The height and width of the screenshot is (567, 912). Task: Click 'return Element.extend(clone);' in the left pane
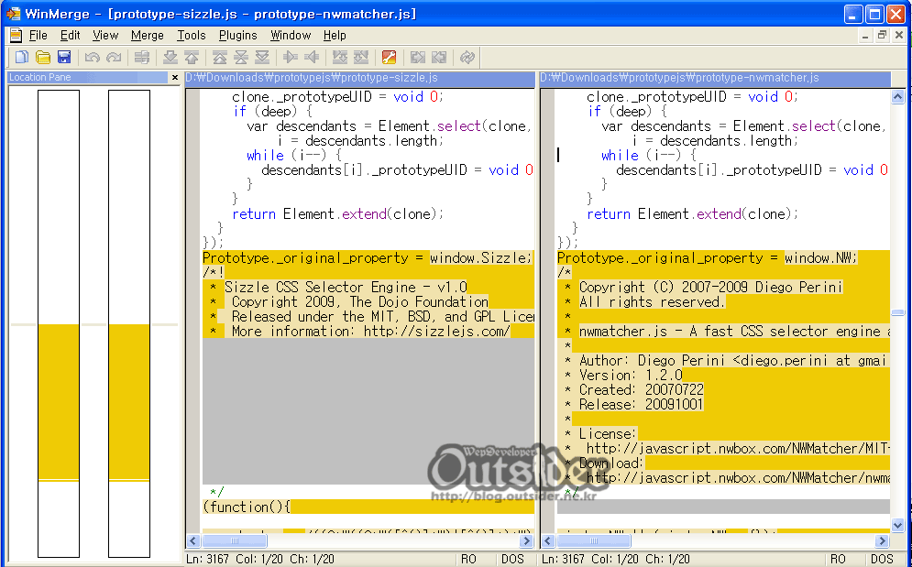click(337, 214)
